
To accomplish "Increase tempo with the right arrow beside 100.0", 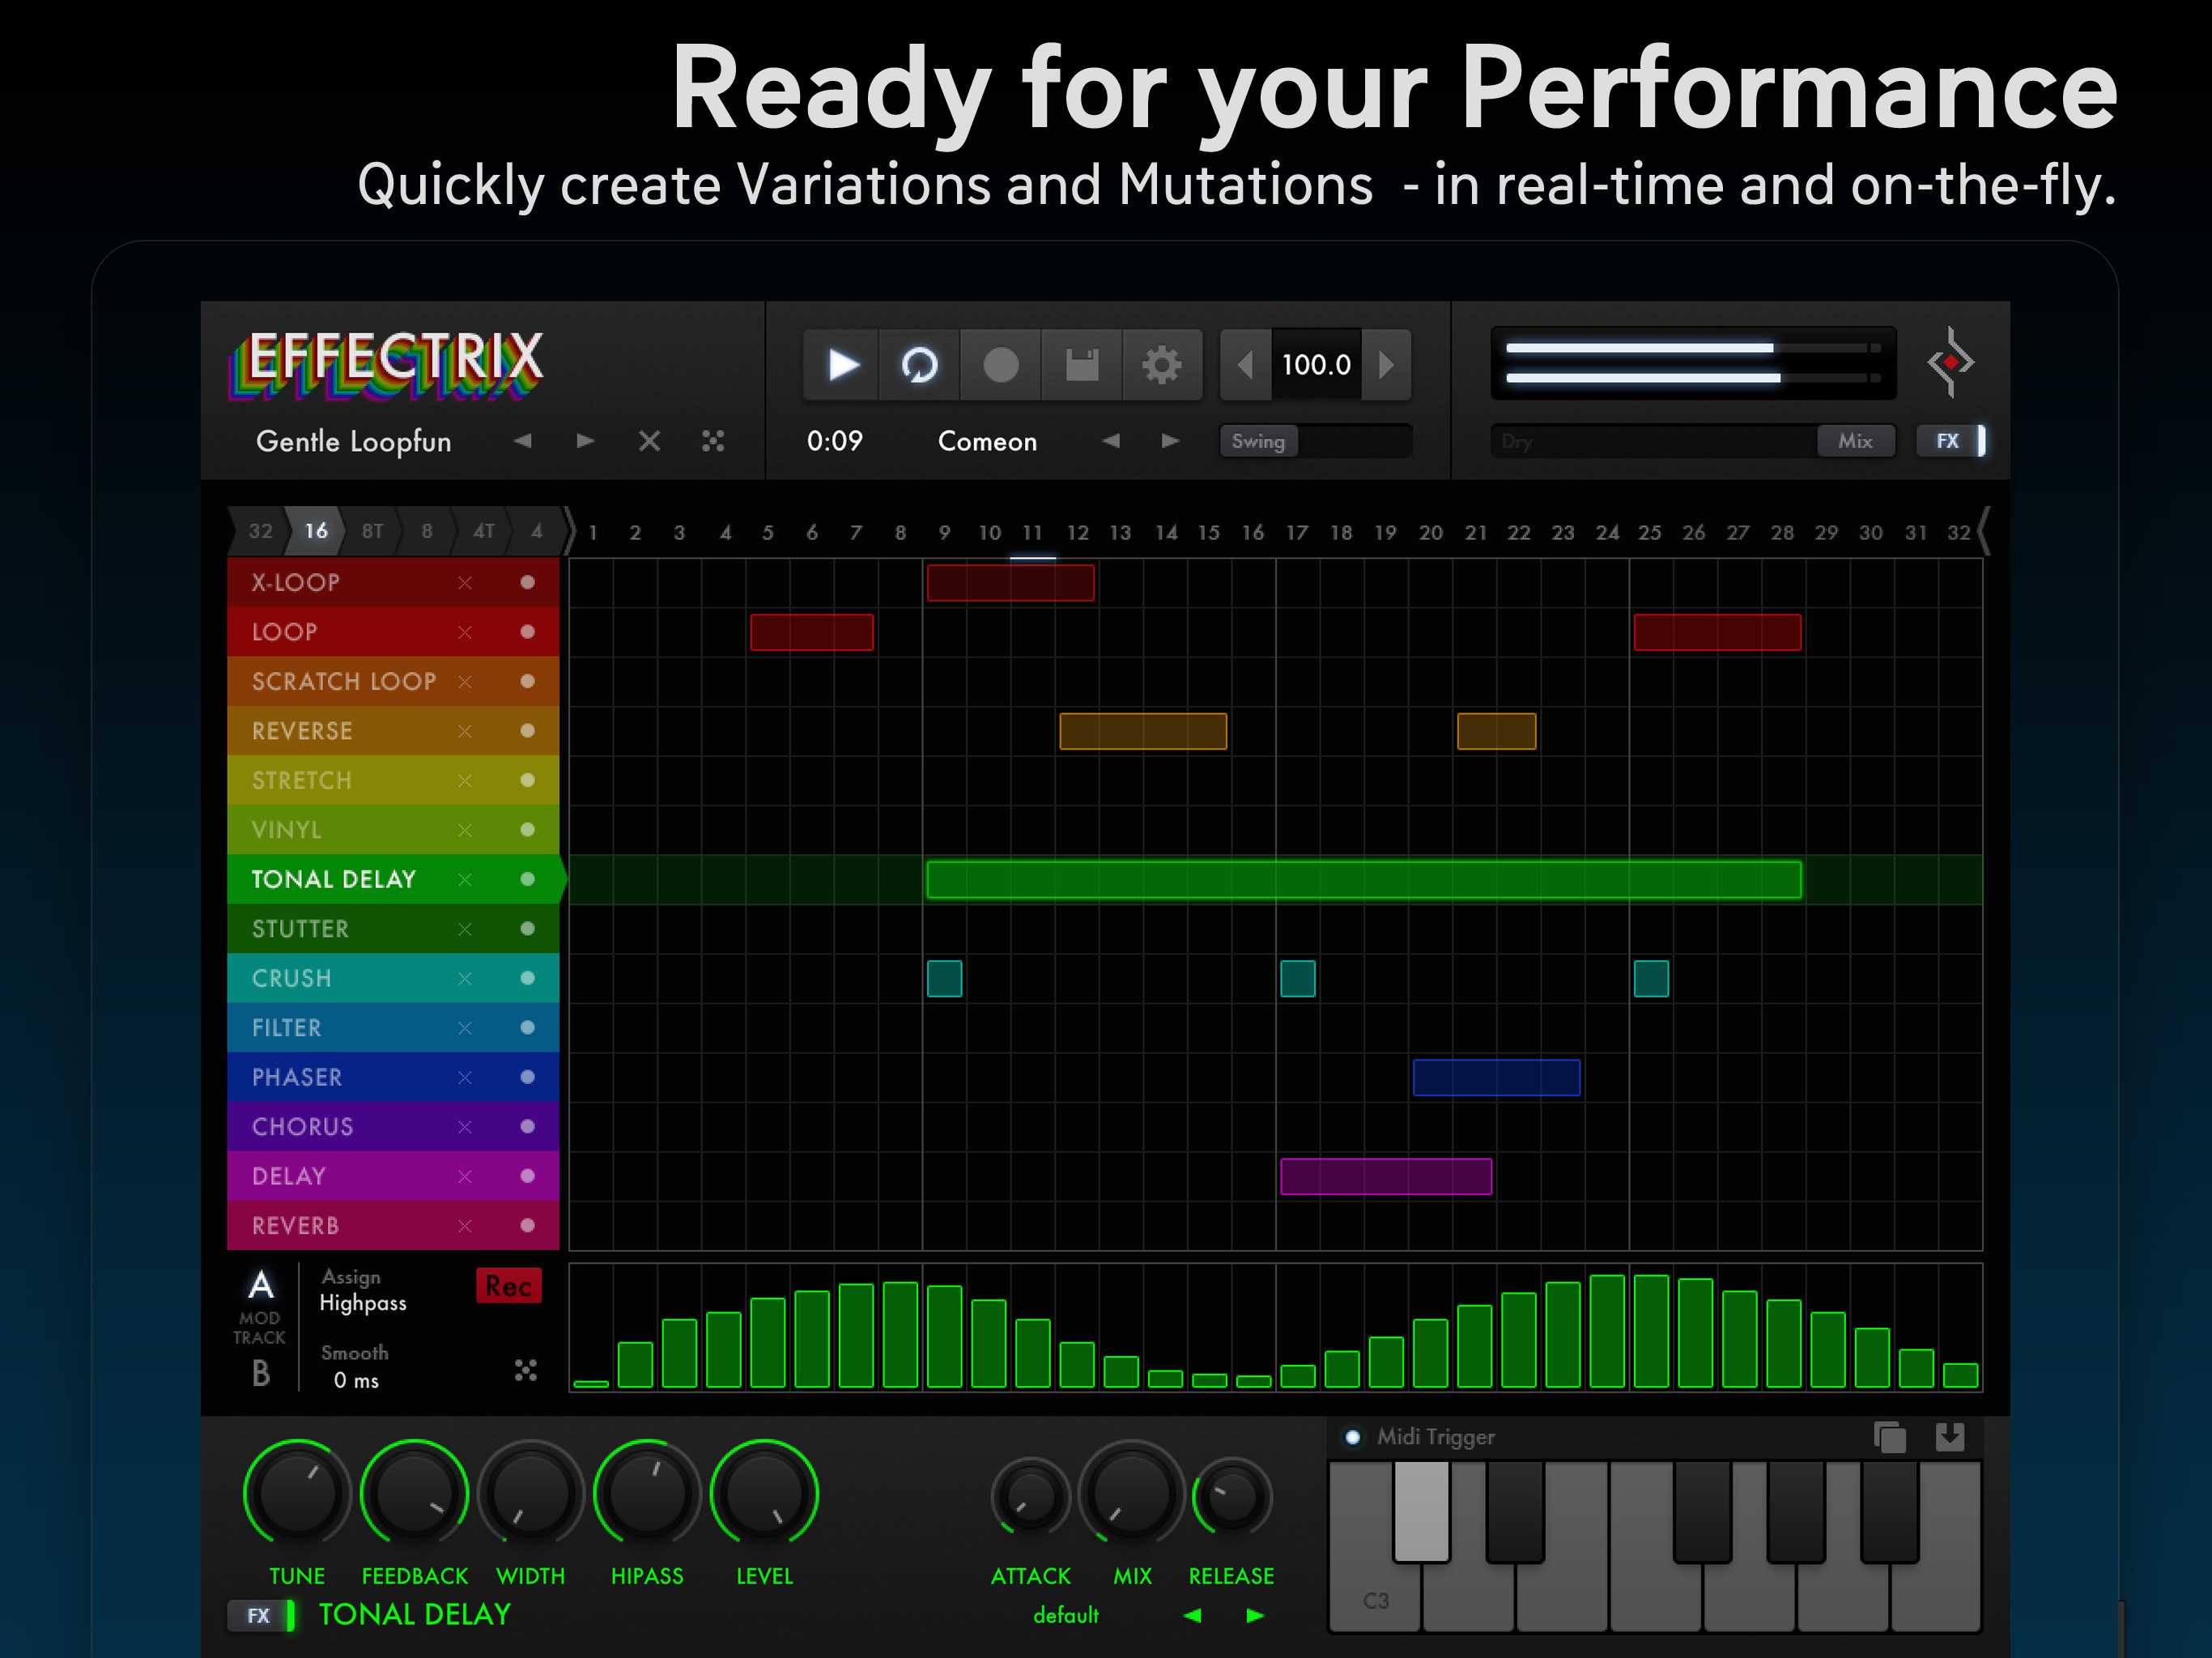I will [1386, 365].
